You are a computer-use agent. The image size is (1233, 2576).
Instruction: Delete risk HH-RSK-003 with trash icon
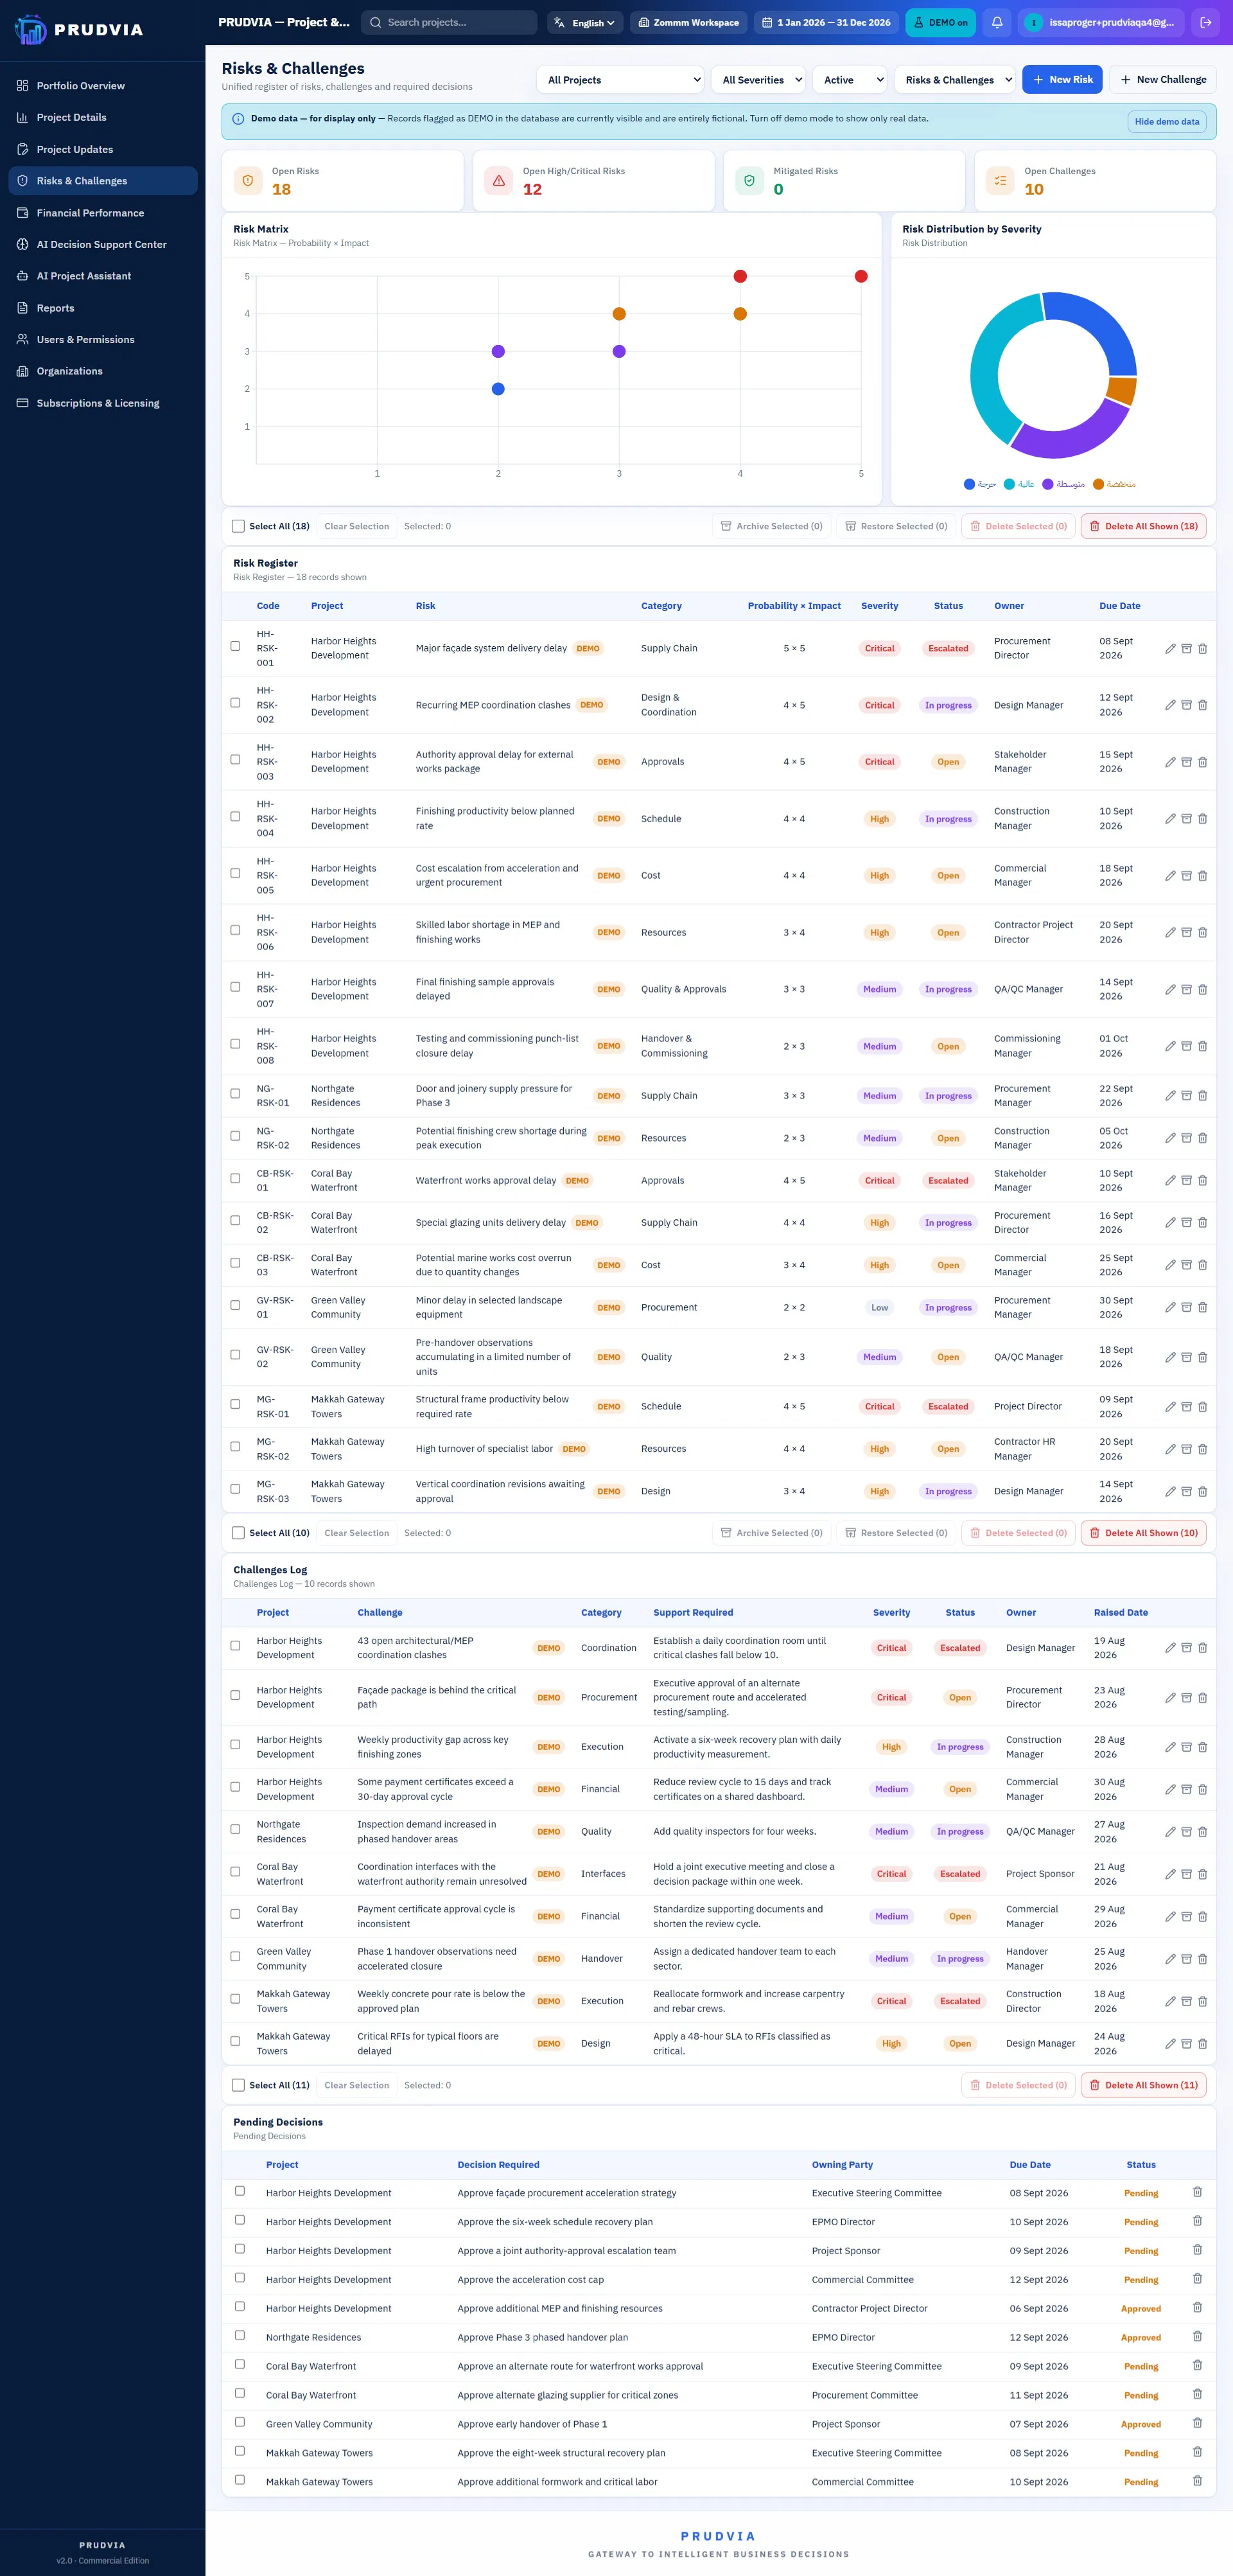click(1202, 762)
